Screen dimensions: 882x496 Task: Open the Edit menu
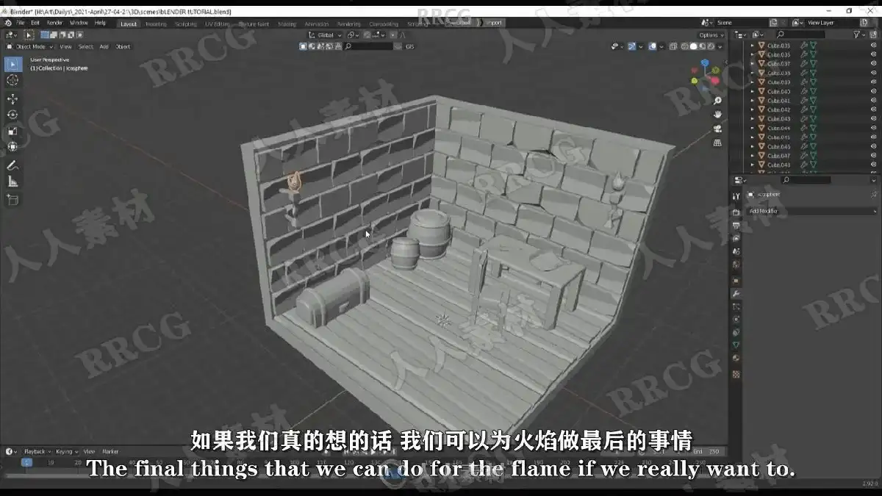(35, 23)
